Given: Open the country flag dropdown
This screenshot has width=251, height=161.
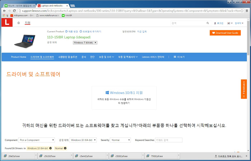Looking at the screenshot, I should (x=230, y=23).
